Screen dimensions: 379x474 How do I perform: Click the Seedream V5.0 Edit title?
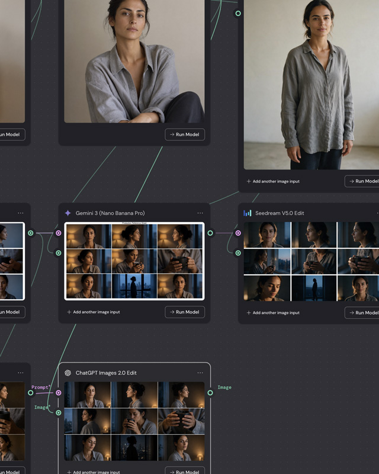point(280,213)
